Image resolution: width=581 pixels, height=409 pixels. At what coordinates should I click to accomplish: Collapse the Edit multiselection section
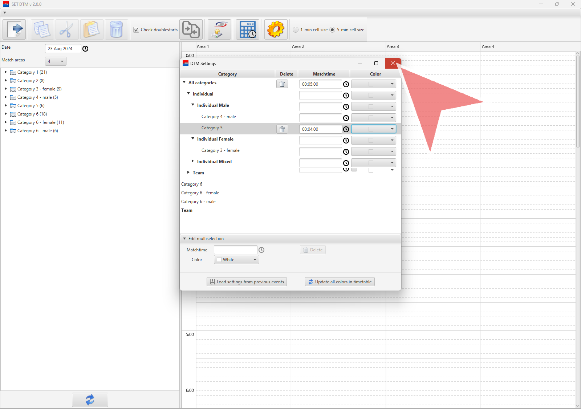(x=184, y=239)
